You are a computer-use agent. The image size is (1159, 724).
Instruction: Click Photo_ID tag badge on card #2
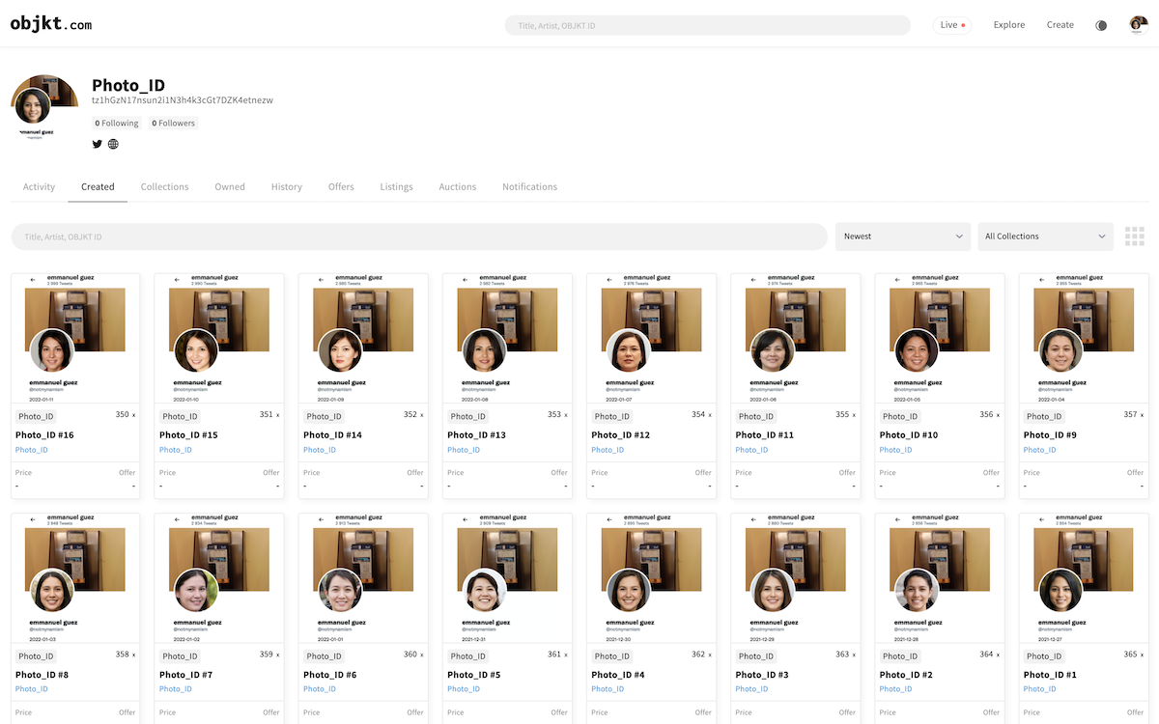[x=899, y=656]
